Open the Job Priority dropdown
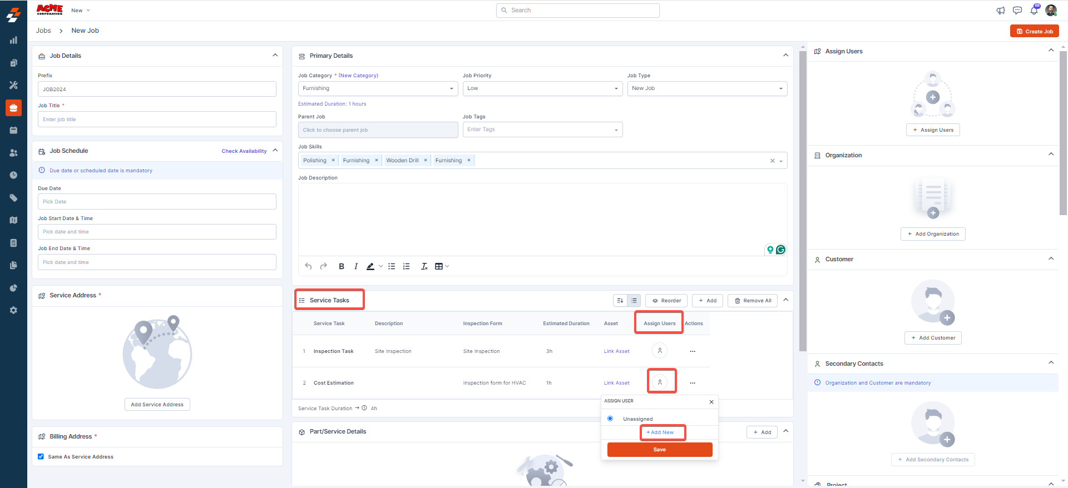This screenshot has width=1068, height=488. point(542,88)
